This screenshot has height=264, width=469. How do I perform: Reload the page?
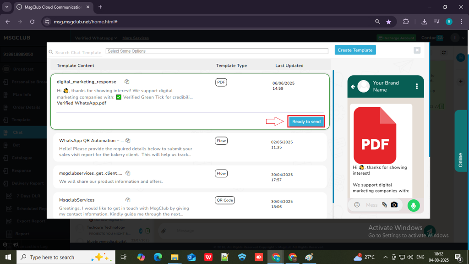[33, 22]
